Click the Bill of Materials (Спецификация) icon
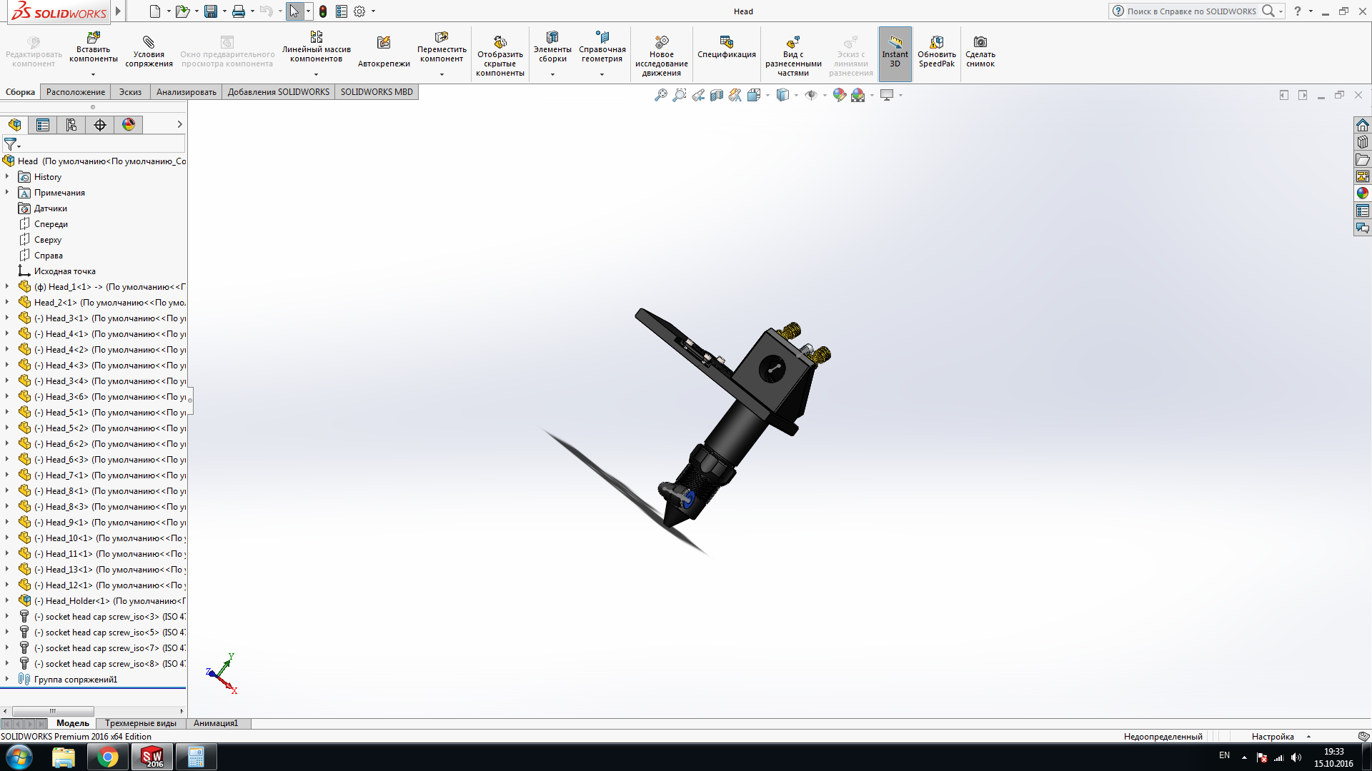The image size is (1372, 771). tap(726, 42)
